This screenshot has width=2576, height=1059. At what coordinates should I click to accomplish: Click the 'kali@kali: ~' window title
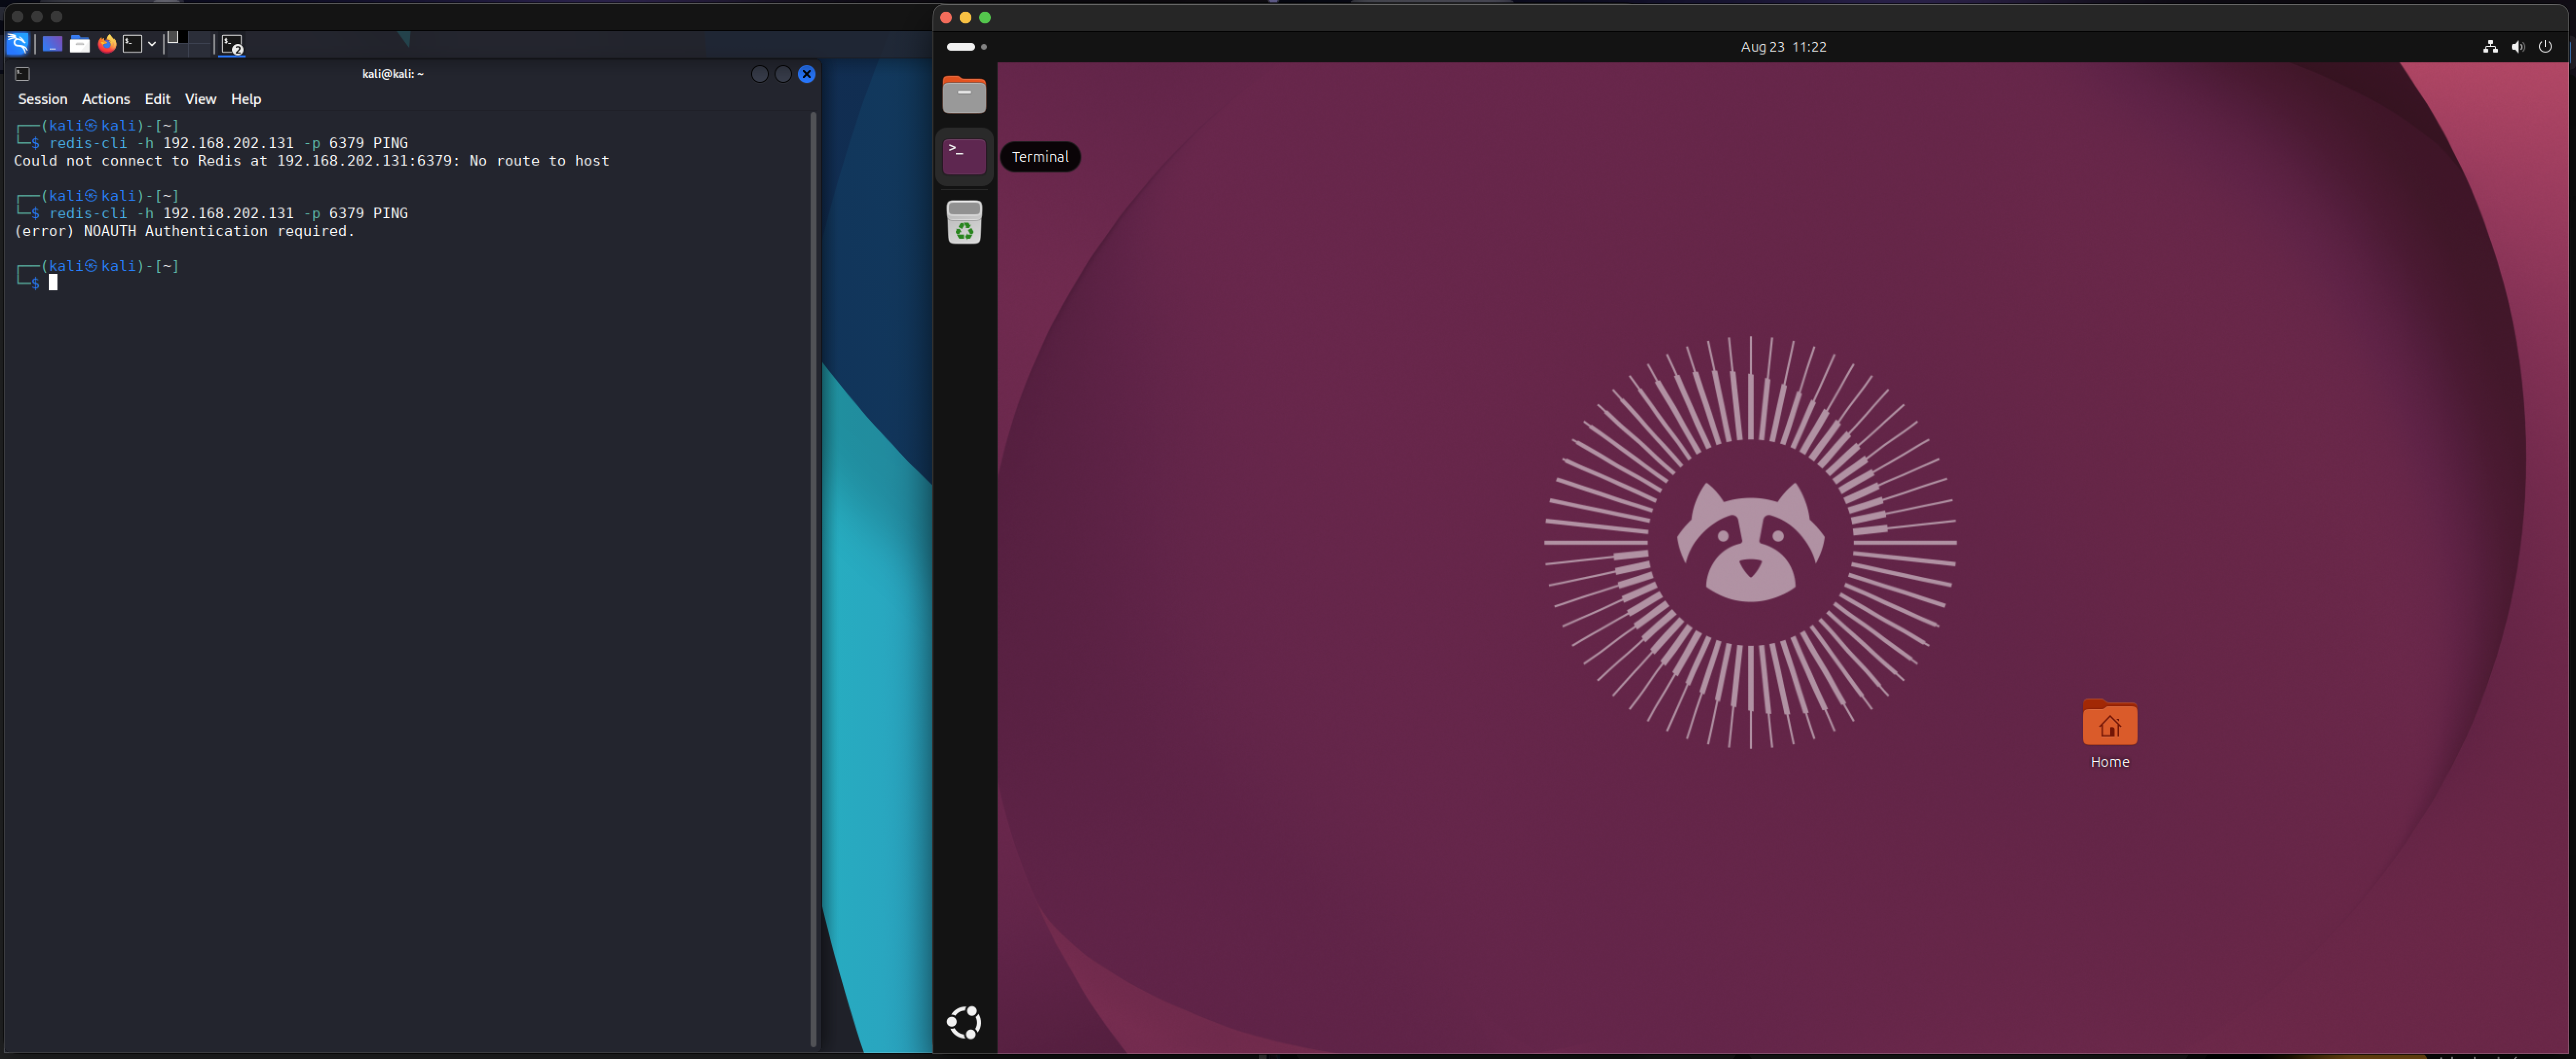[x=393, y=74]
